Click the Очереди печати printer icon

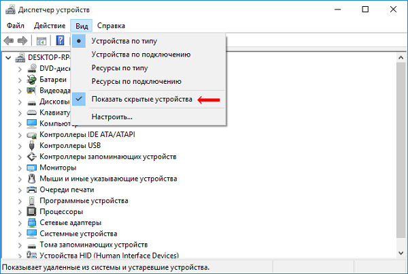tap(32, 189)
